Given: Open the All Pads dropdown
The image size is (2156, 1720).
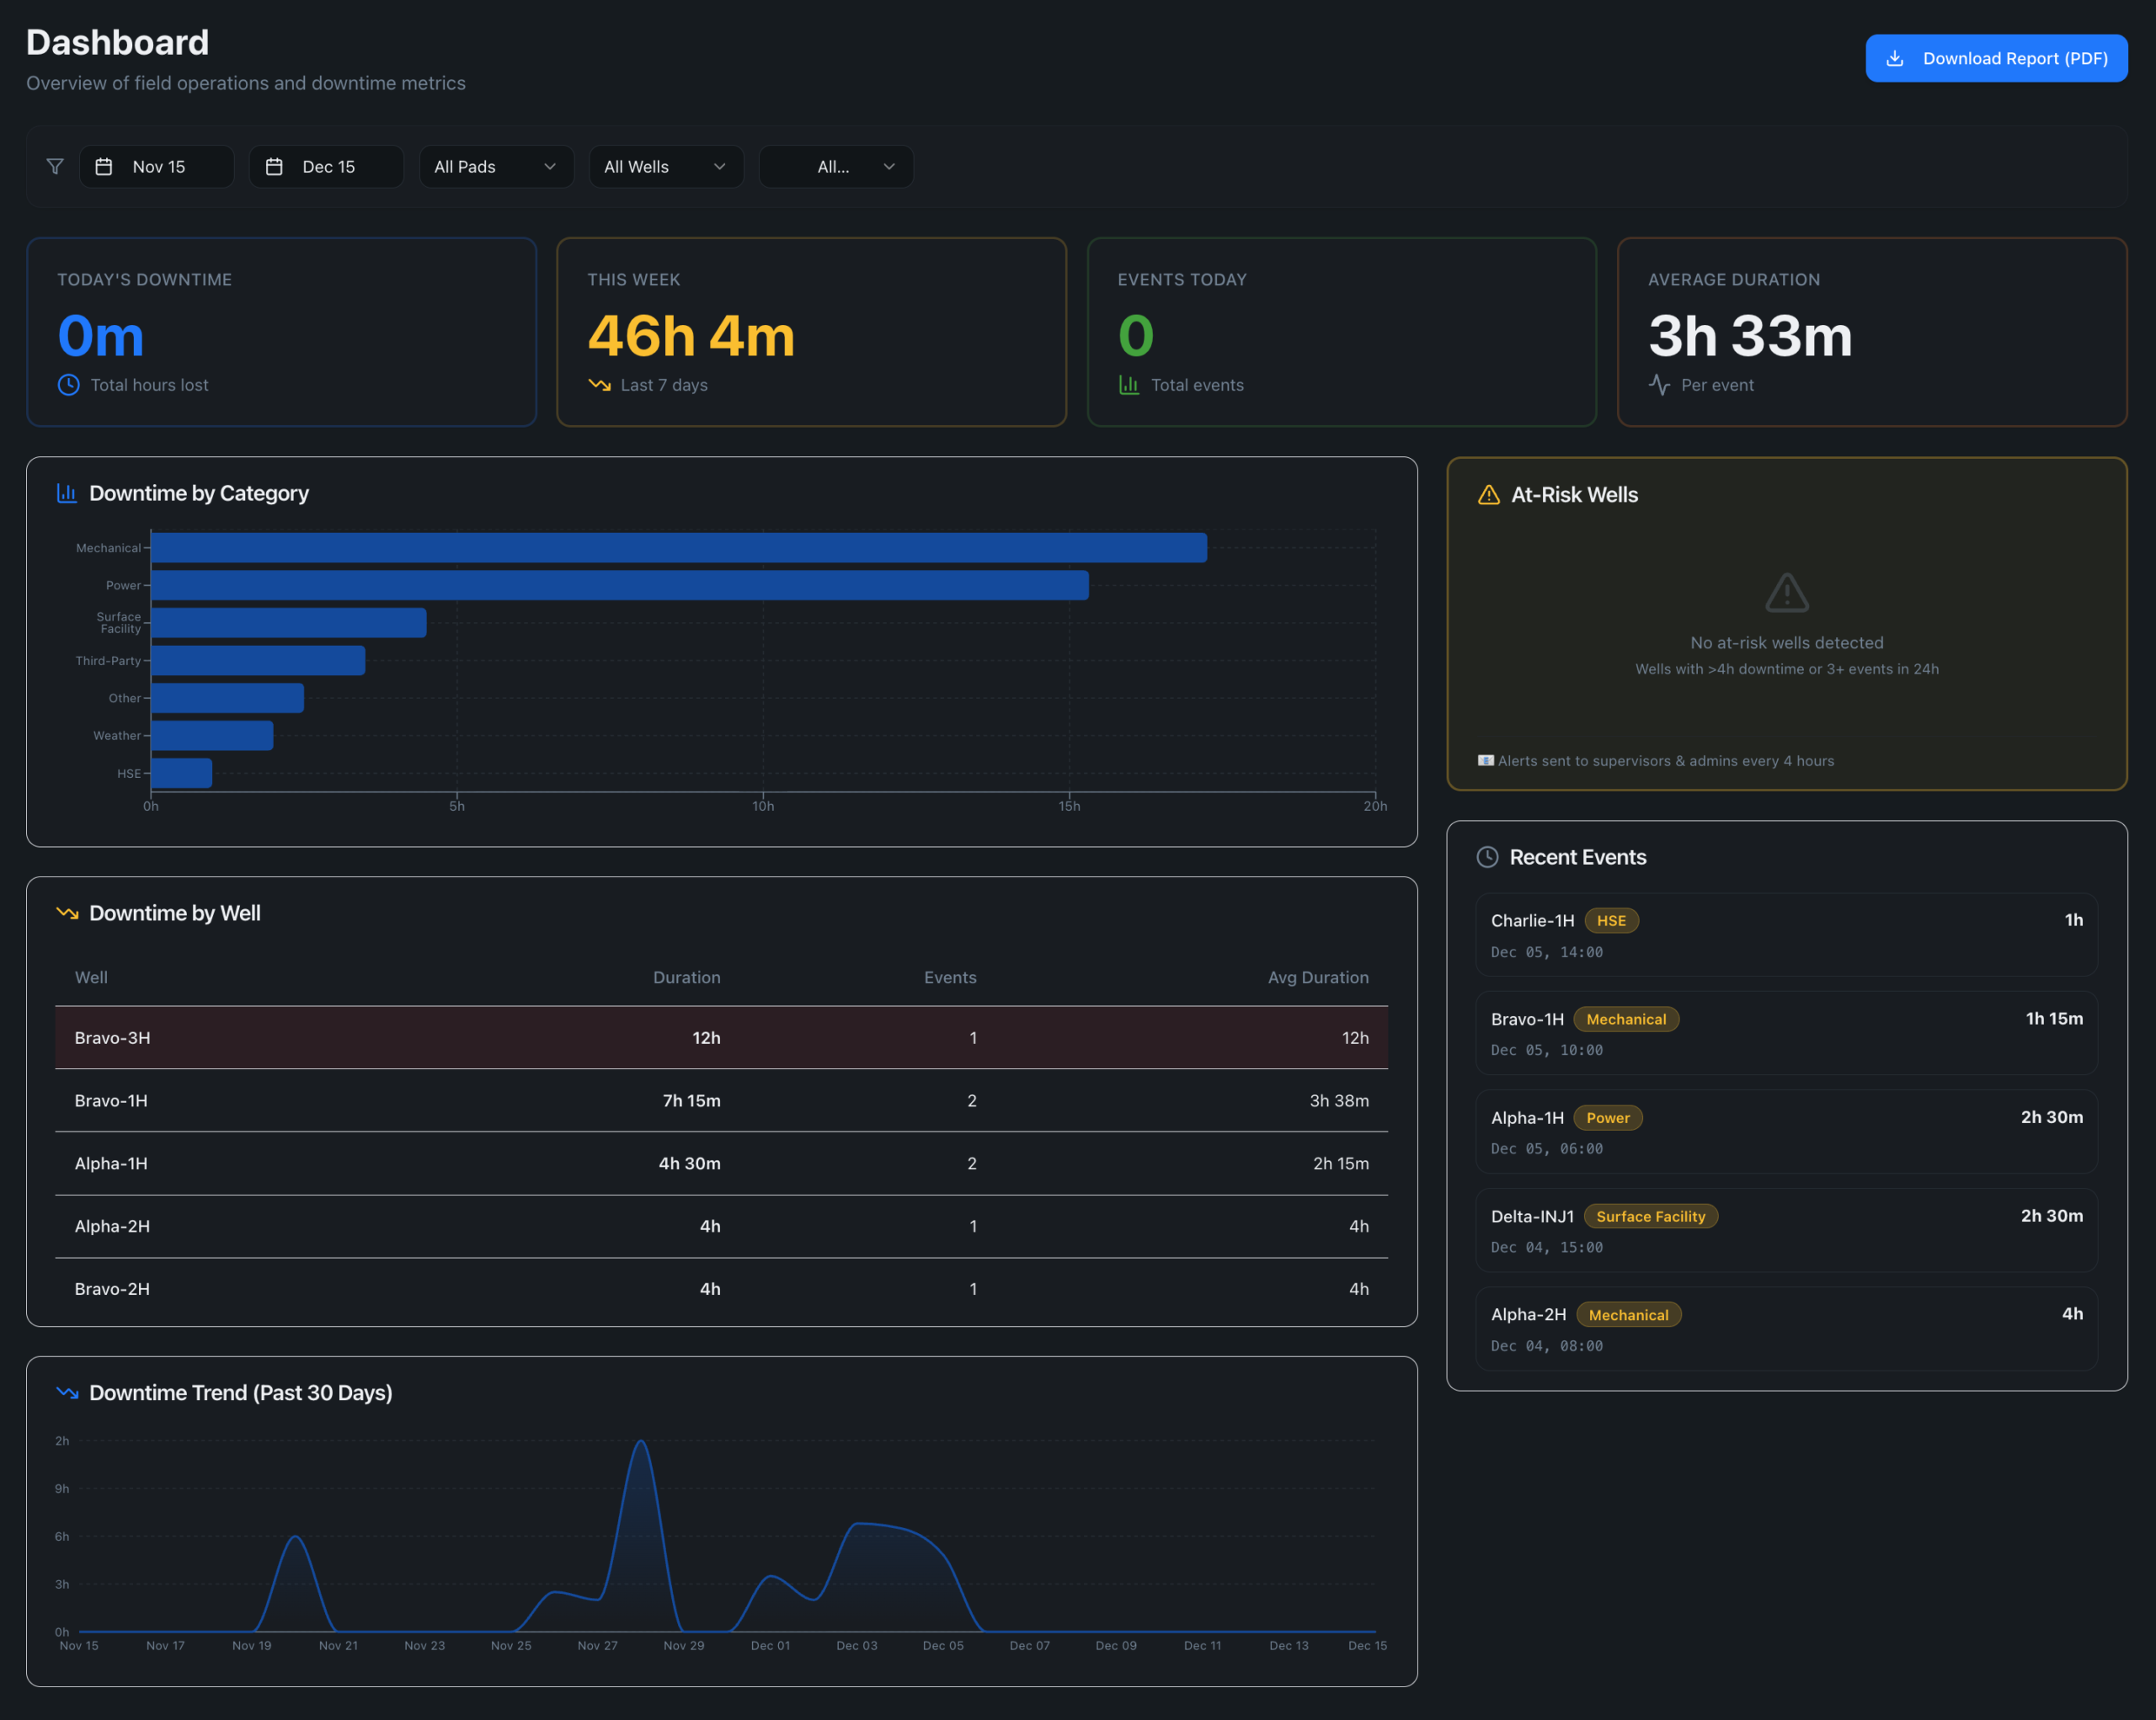Looking at the screenshot, I should point(495,167).
